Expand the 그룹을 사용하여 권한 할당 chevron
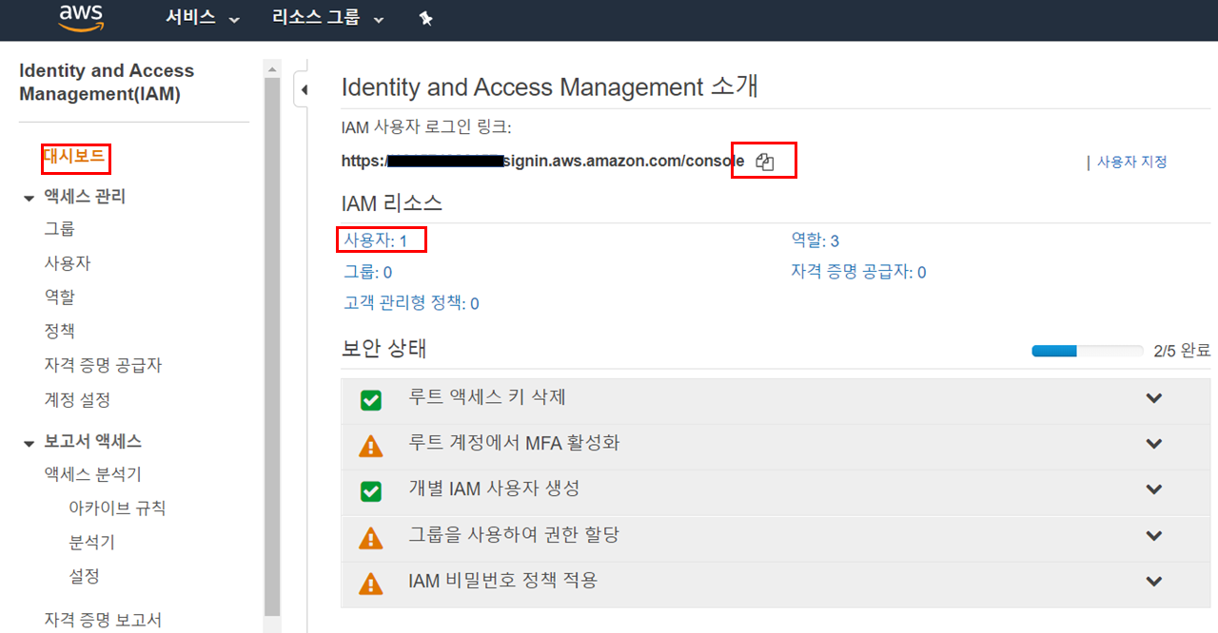The height and width of the screenshot is (633, 1218). click(1154, 536)
